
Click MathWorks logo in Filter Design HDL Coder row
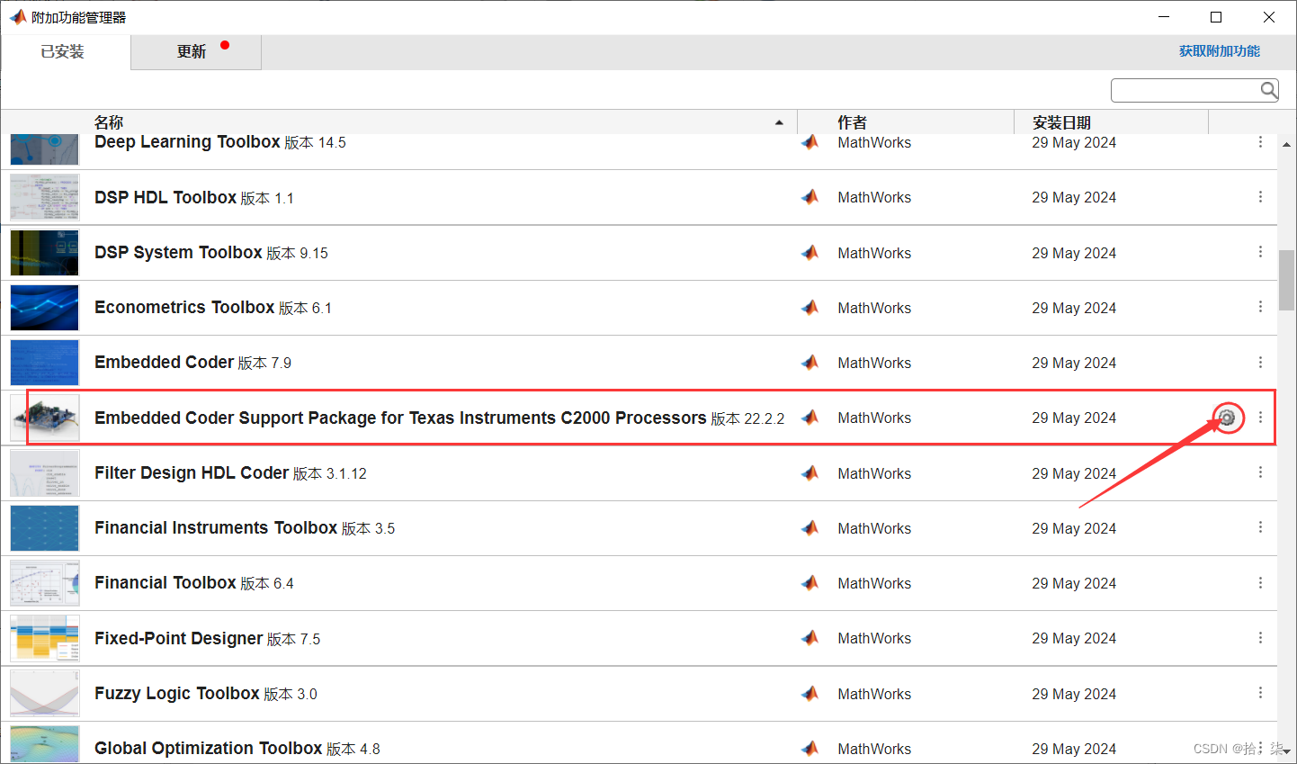pos(810,473)
